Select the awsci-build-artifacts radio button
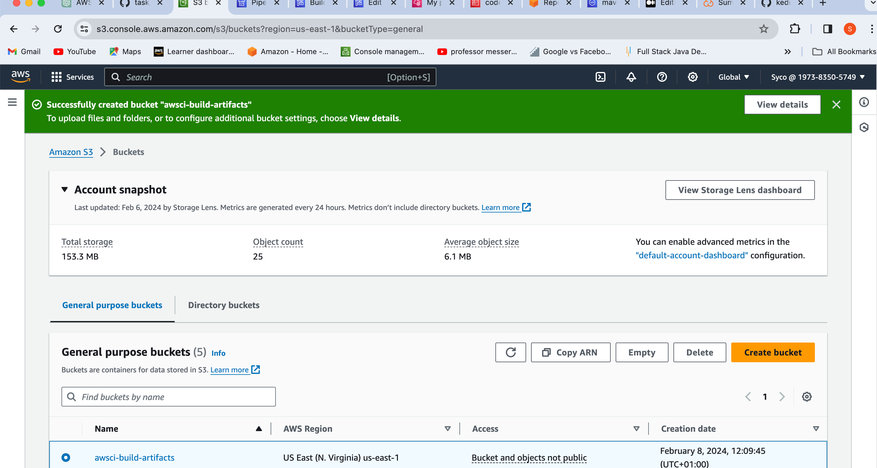Screen dimensions: 877x468 tap(66, 457)
